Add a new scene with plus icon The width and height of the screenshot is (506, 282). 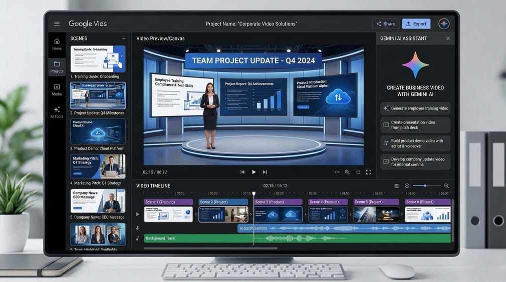[x=124, y=38]
